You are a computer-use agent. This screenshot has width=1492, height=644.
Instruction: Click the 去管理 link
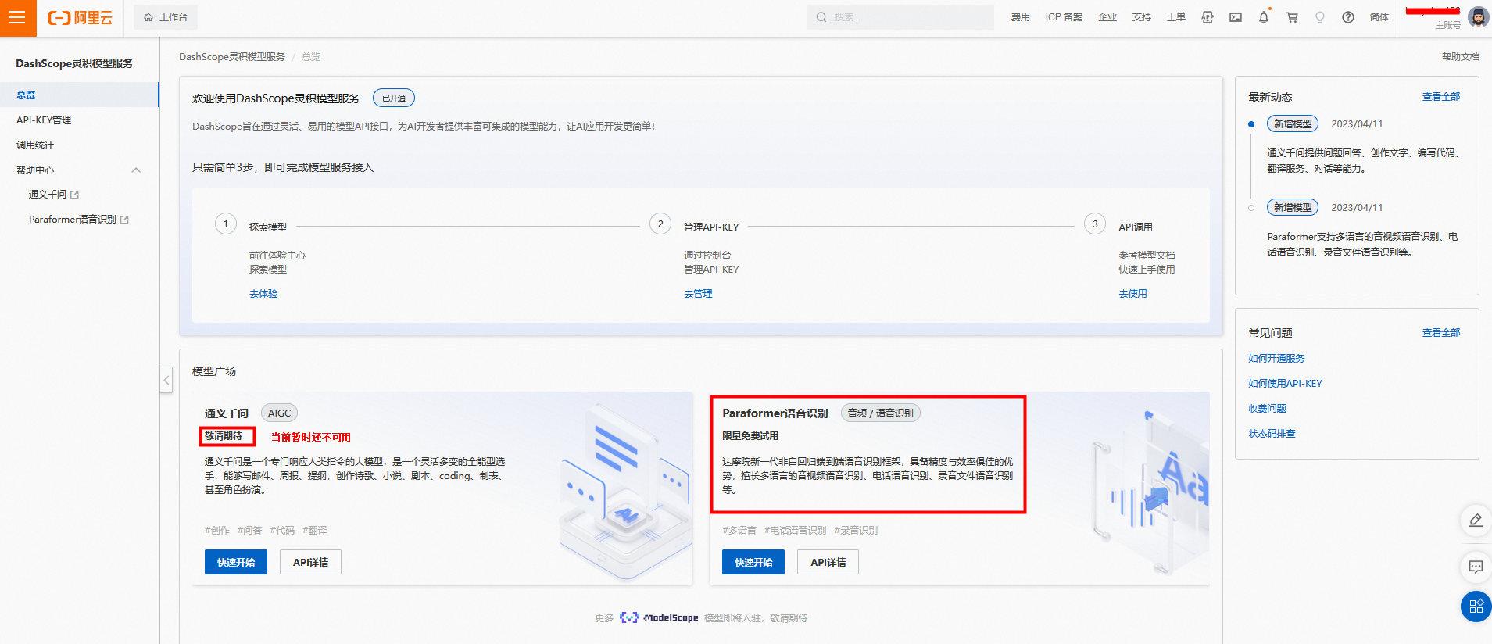pyautogui.click(x=698, y=294)
